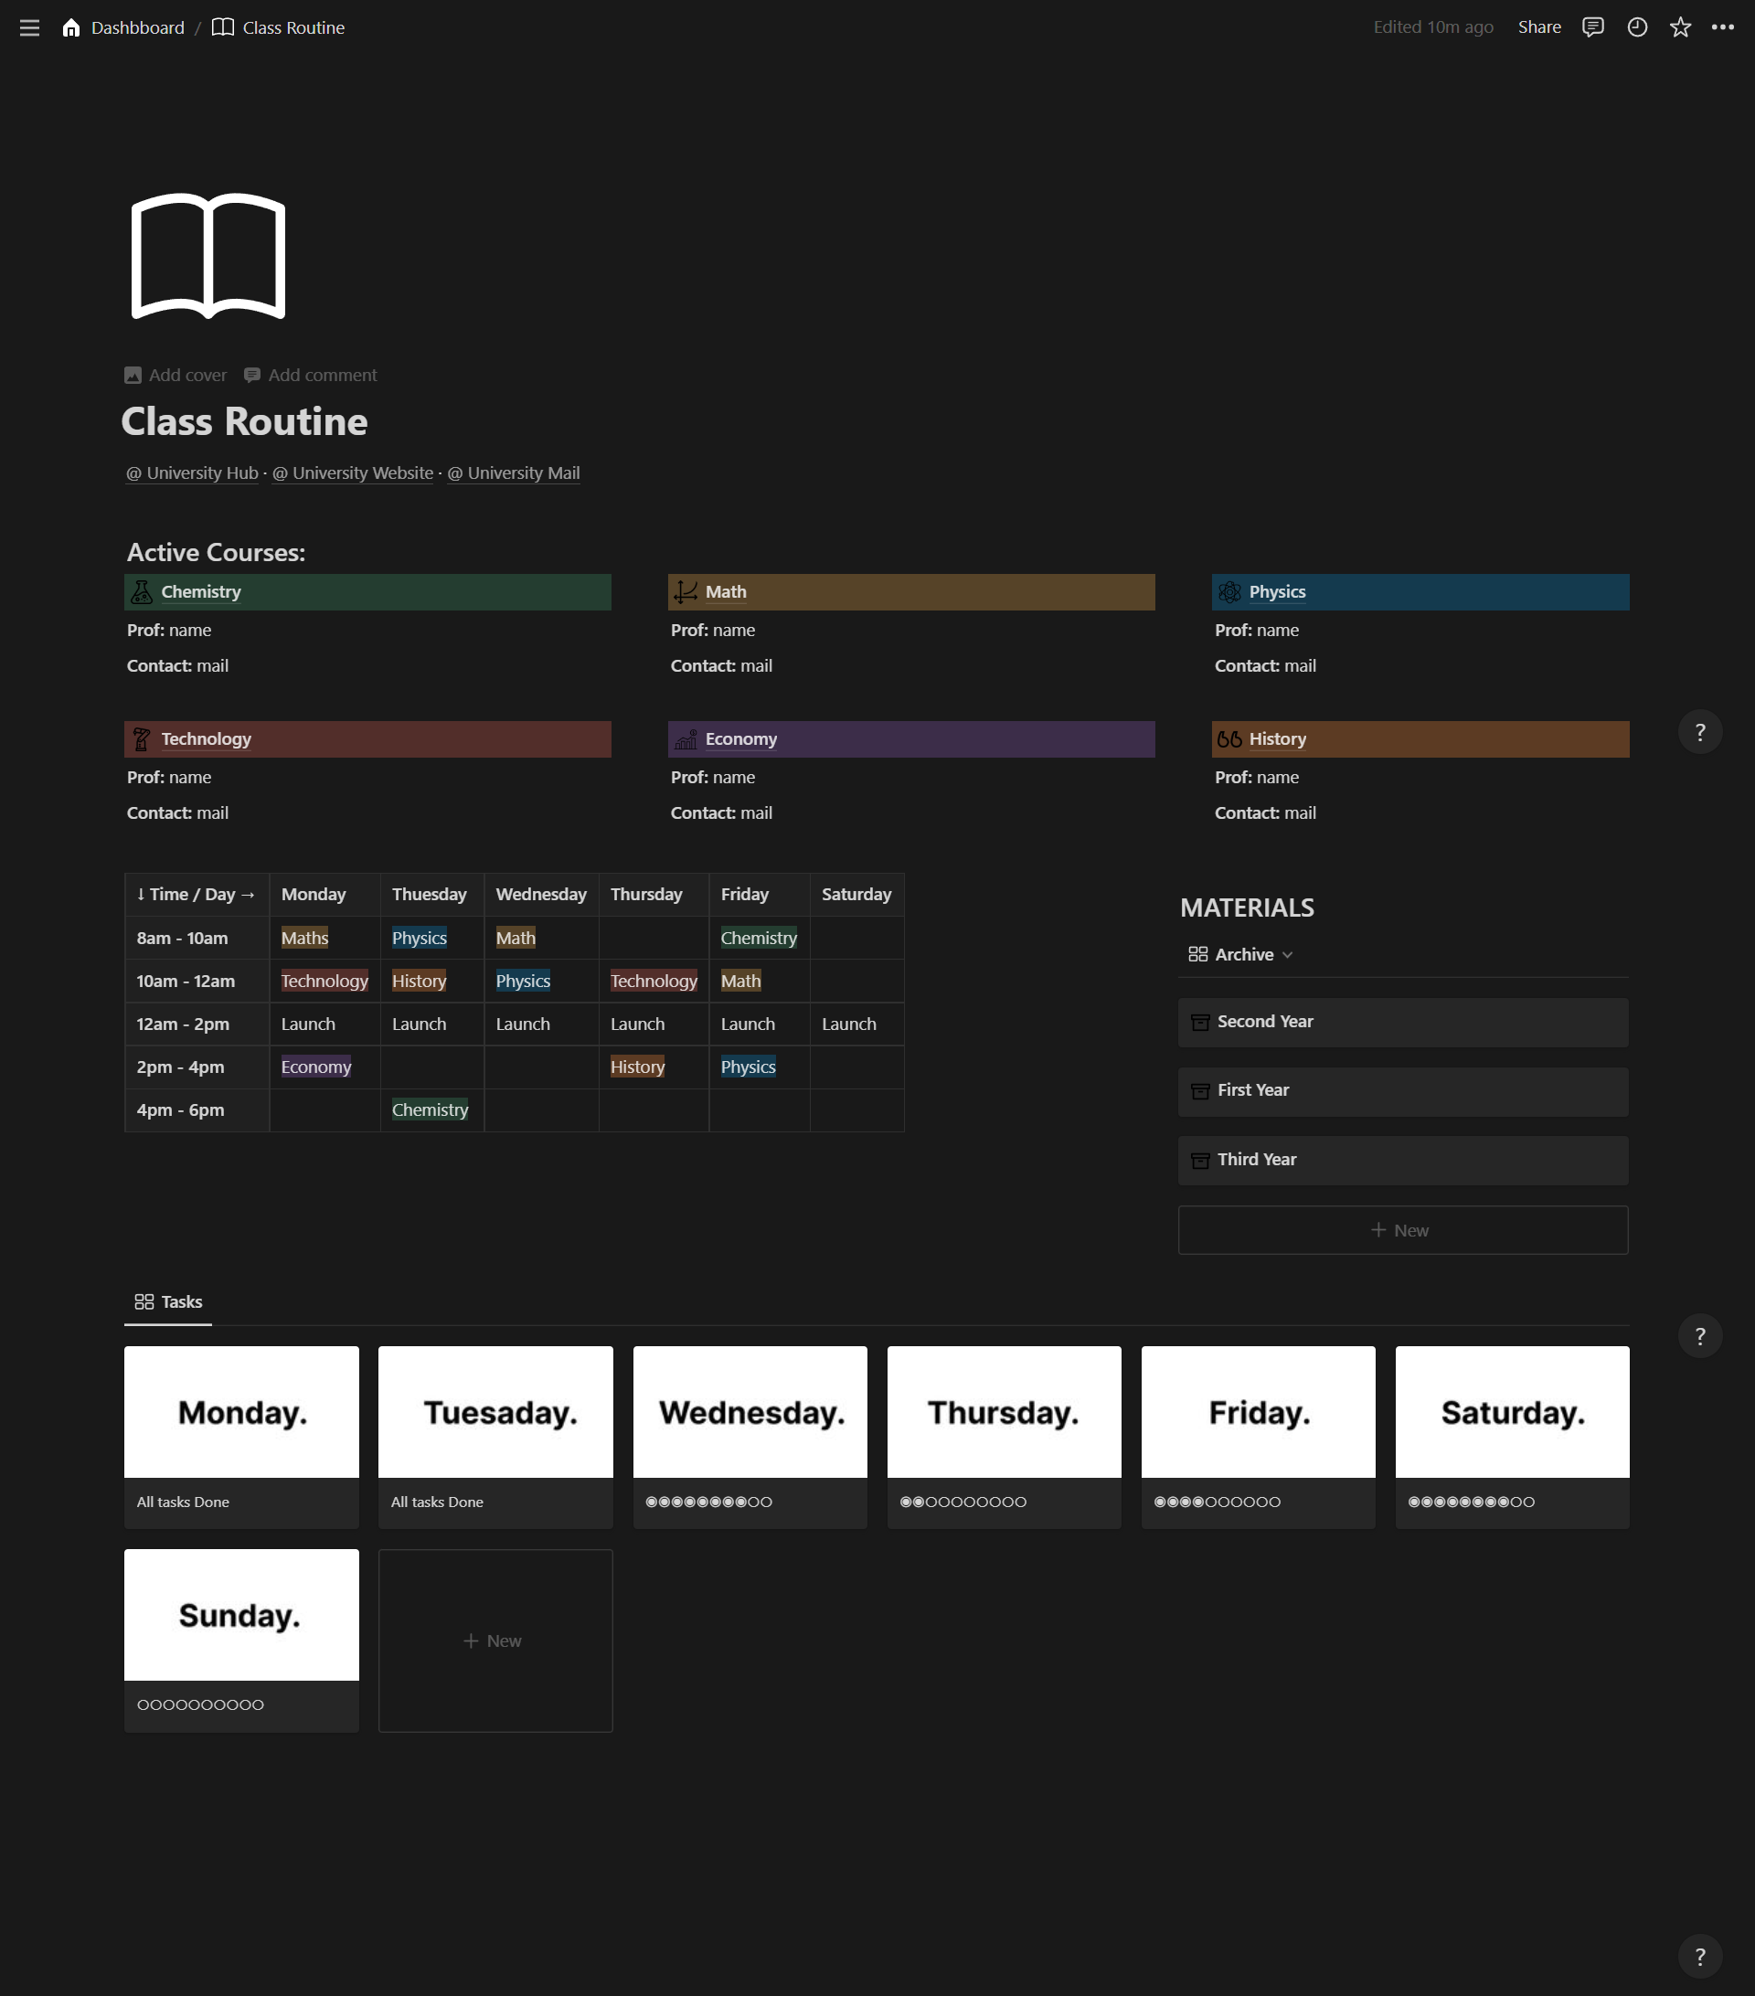The height and width of the screenshot is (1996, 1755).
Task: Click the Dashboard home icon
Action: click(70, 27)
